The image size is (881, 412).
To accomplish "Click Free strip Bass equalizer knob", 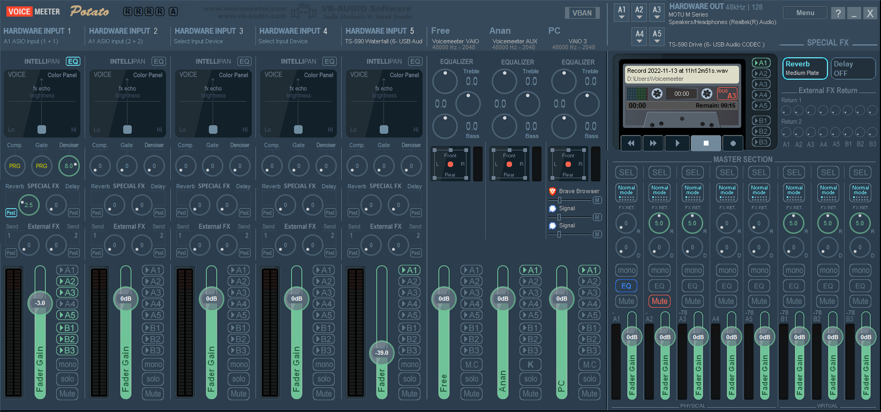I will tap(445, 126).
